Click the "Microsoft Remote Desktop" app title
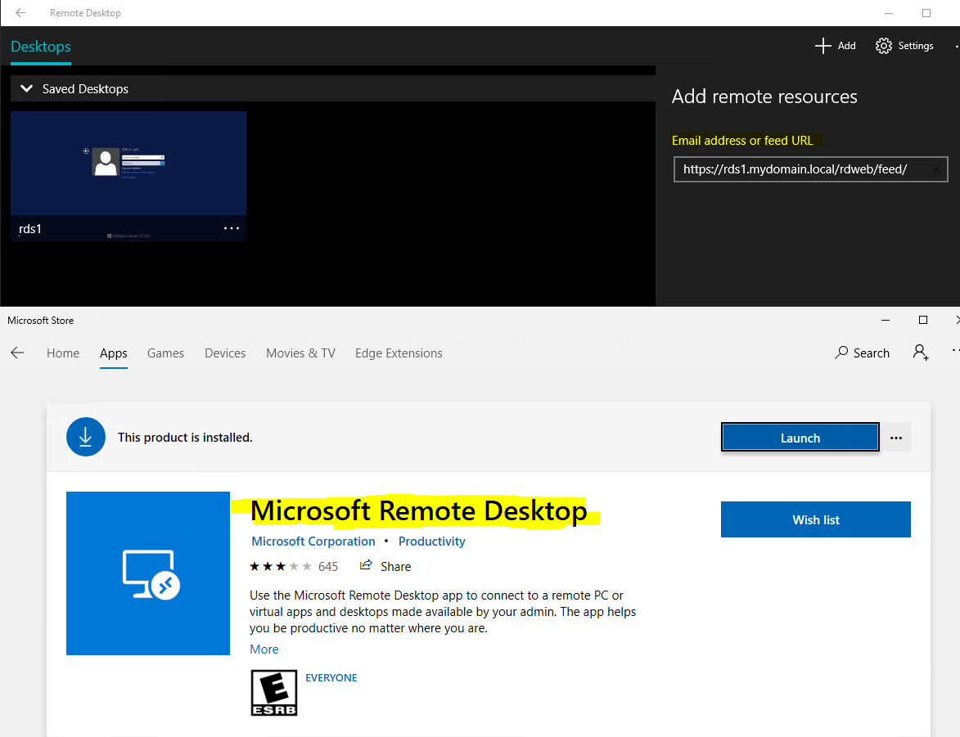This screenshot has height=737, width=960. pyautogui.click(x=419, y=511)
